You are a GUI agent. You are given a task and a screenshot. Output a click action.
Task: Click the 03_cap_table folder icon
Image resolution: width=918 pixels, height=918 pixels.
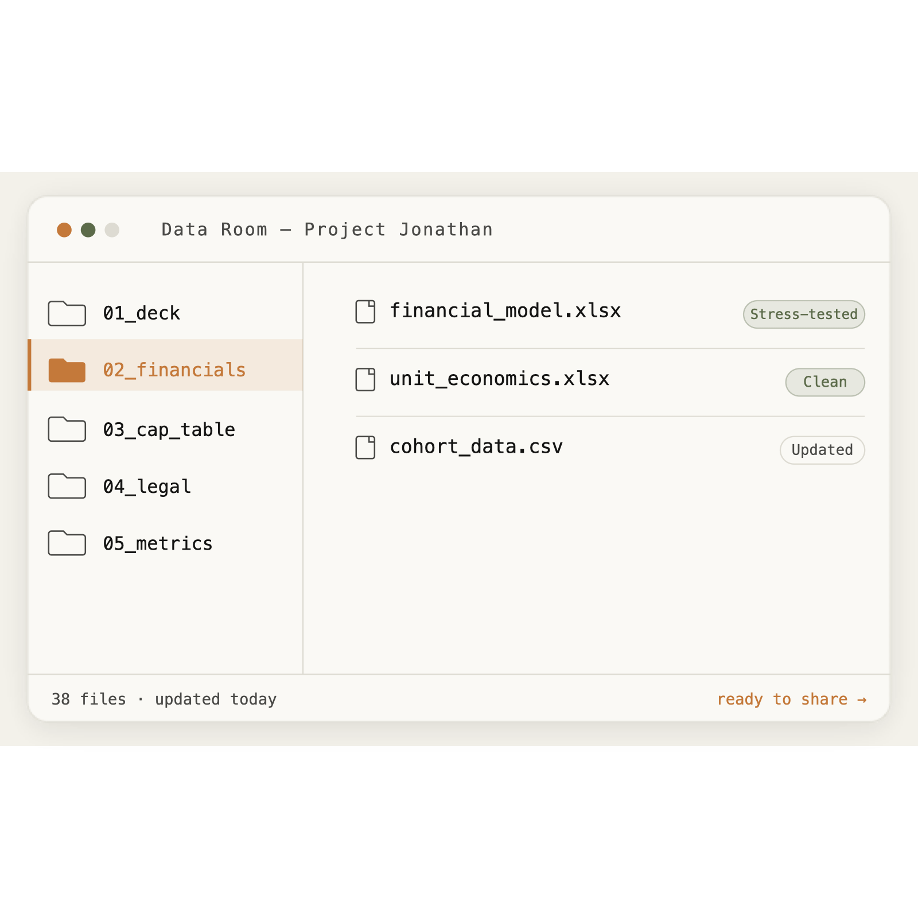(x=67, y=429)
